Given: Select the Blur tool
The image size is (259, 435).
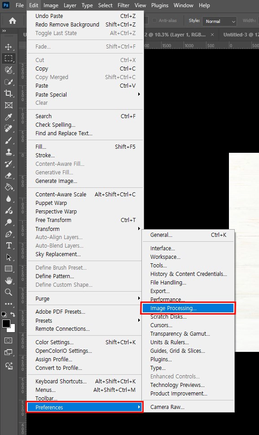Looking at the screenshot, I should pos(9,199).
